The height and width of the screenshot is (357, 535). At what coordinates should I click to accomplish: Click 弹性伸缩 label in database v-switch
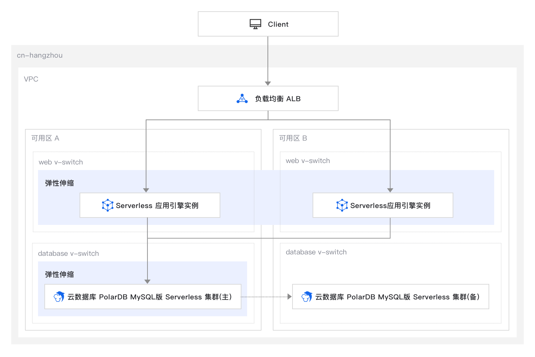(59, 274)
